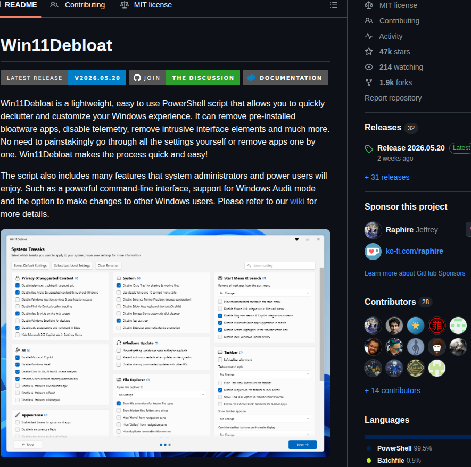Switch to the Contributing tab

click(78, 5)
